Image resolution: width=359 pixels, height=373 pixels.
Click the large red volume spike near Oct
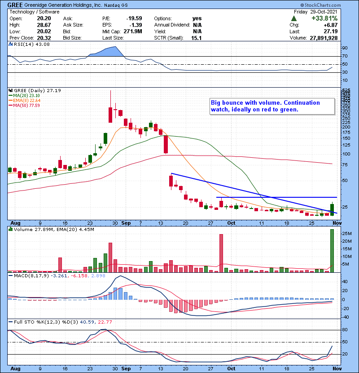[x=221, y=253]
